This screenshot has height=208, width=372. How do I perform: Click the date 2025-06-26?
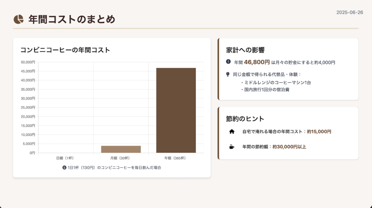(349, 13)
